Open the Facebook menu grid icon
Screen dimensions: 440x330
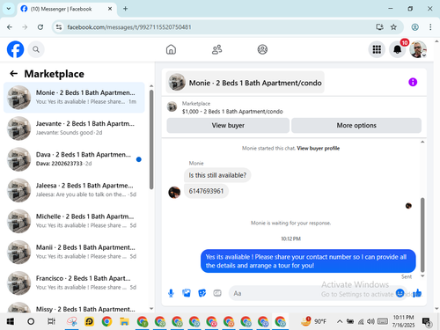tap(377, 49)
